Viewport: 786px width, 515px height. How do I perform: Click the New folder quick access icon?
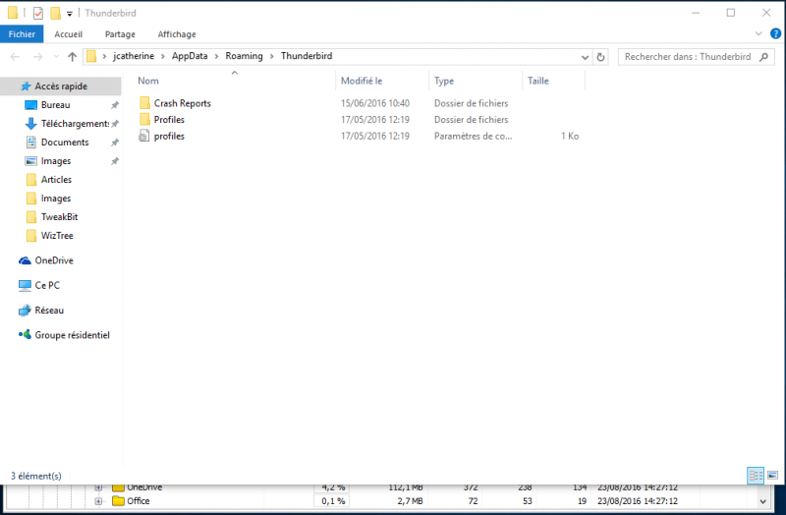click(x=55, y=13)
